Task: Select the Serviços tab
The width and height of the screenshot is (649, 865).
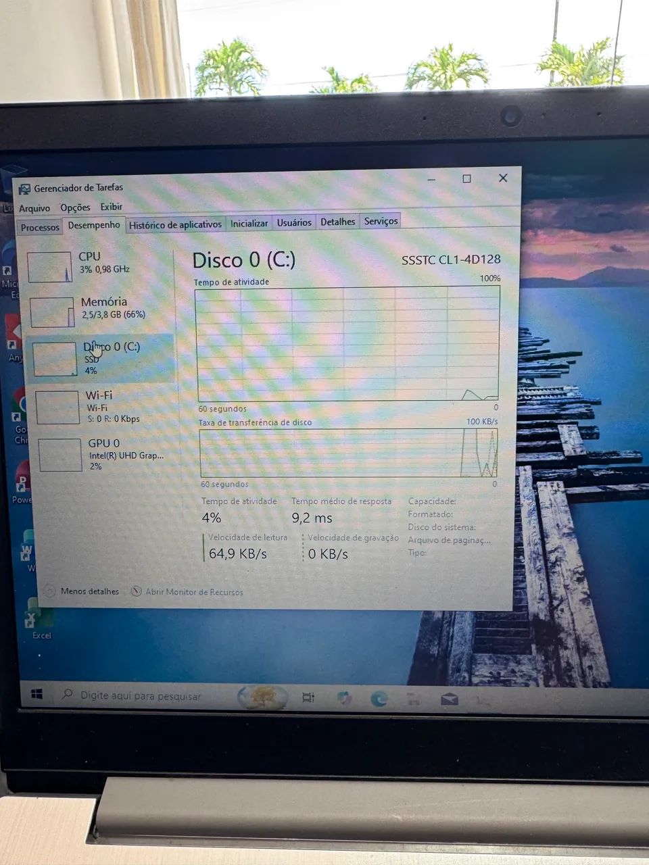Action: pyautogui.click(x=381, y=221)
